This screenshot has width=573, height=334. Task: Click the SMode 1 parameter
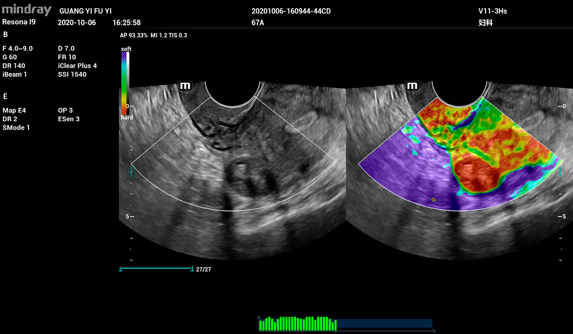click(16, 127)
